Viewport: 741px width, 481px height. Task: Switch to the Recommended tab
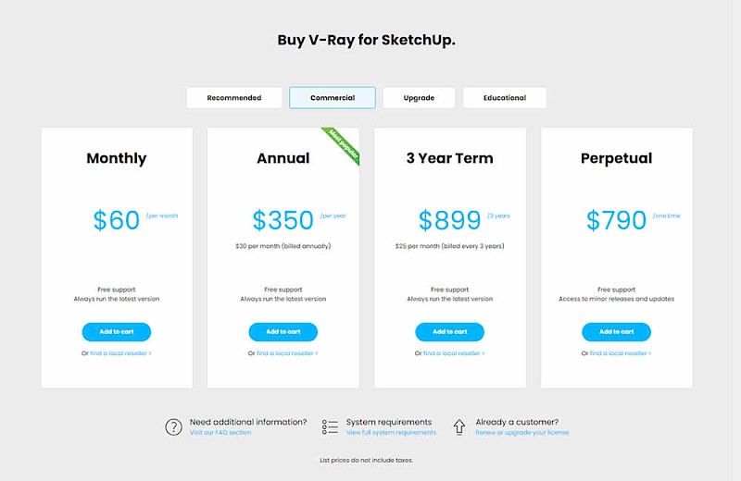tap(233, 98)
